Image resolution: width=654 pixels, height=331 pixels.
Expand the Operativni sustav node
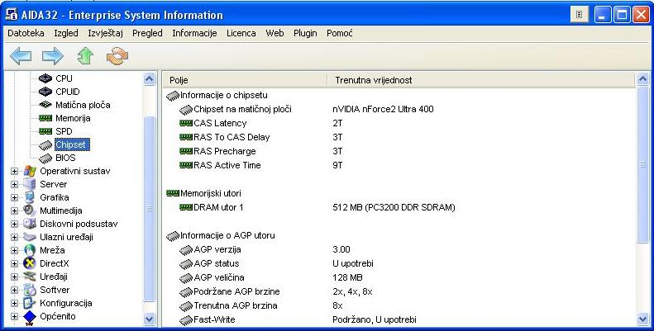(14, 171)
